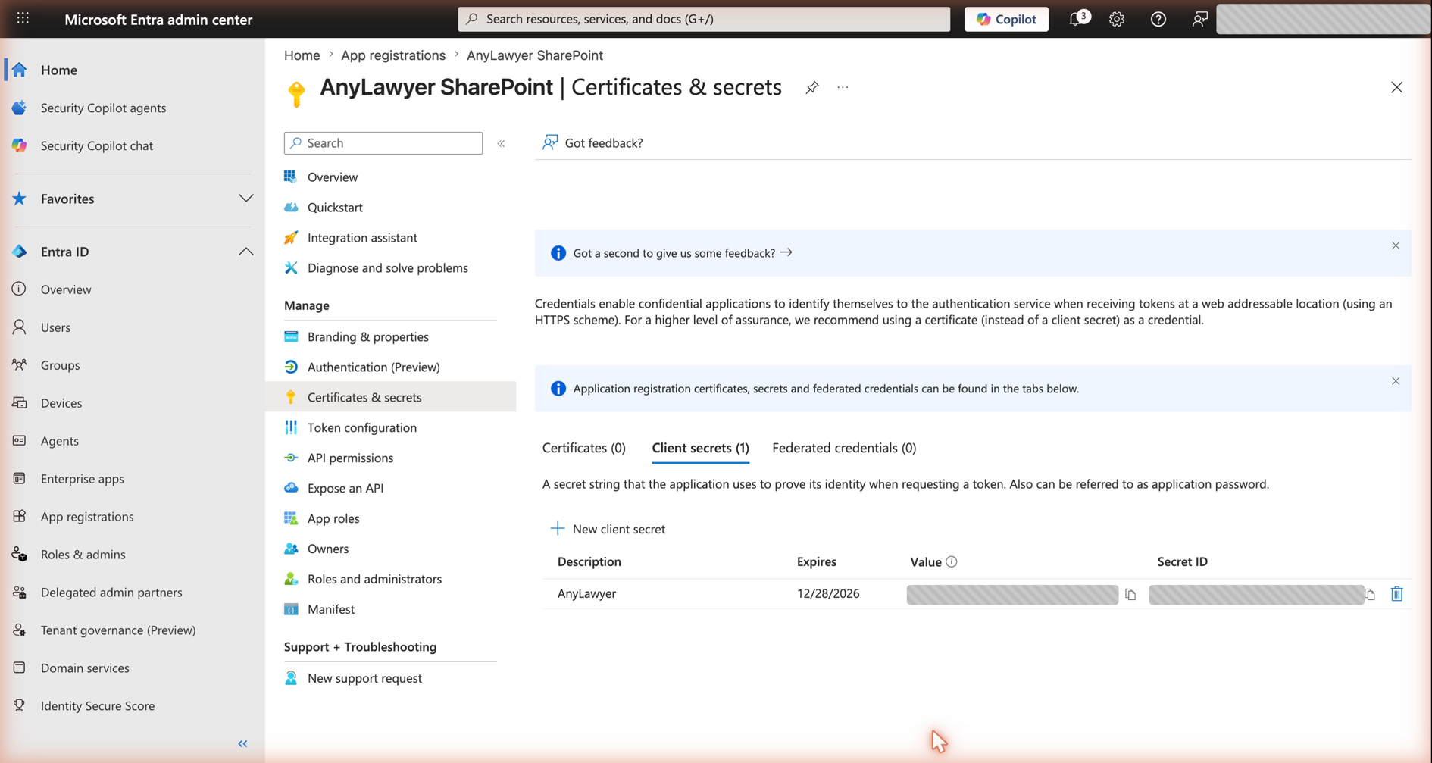This screenshot has width=1432, height=763.
Task: Open Home in the left navigation
Action: [59, 70]
